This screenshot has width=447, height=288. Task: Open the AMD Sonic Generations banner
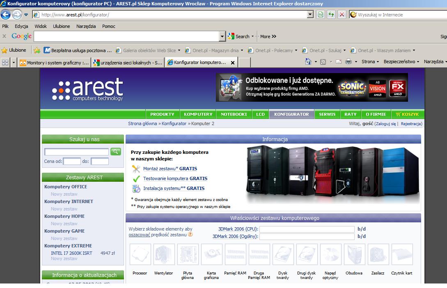coord(312,87)
